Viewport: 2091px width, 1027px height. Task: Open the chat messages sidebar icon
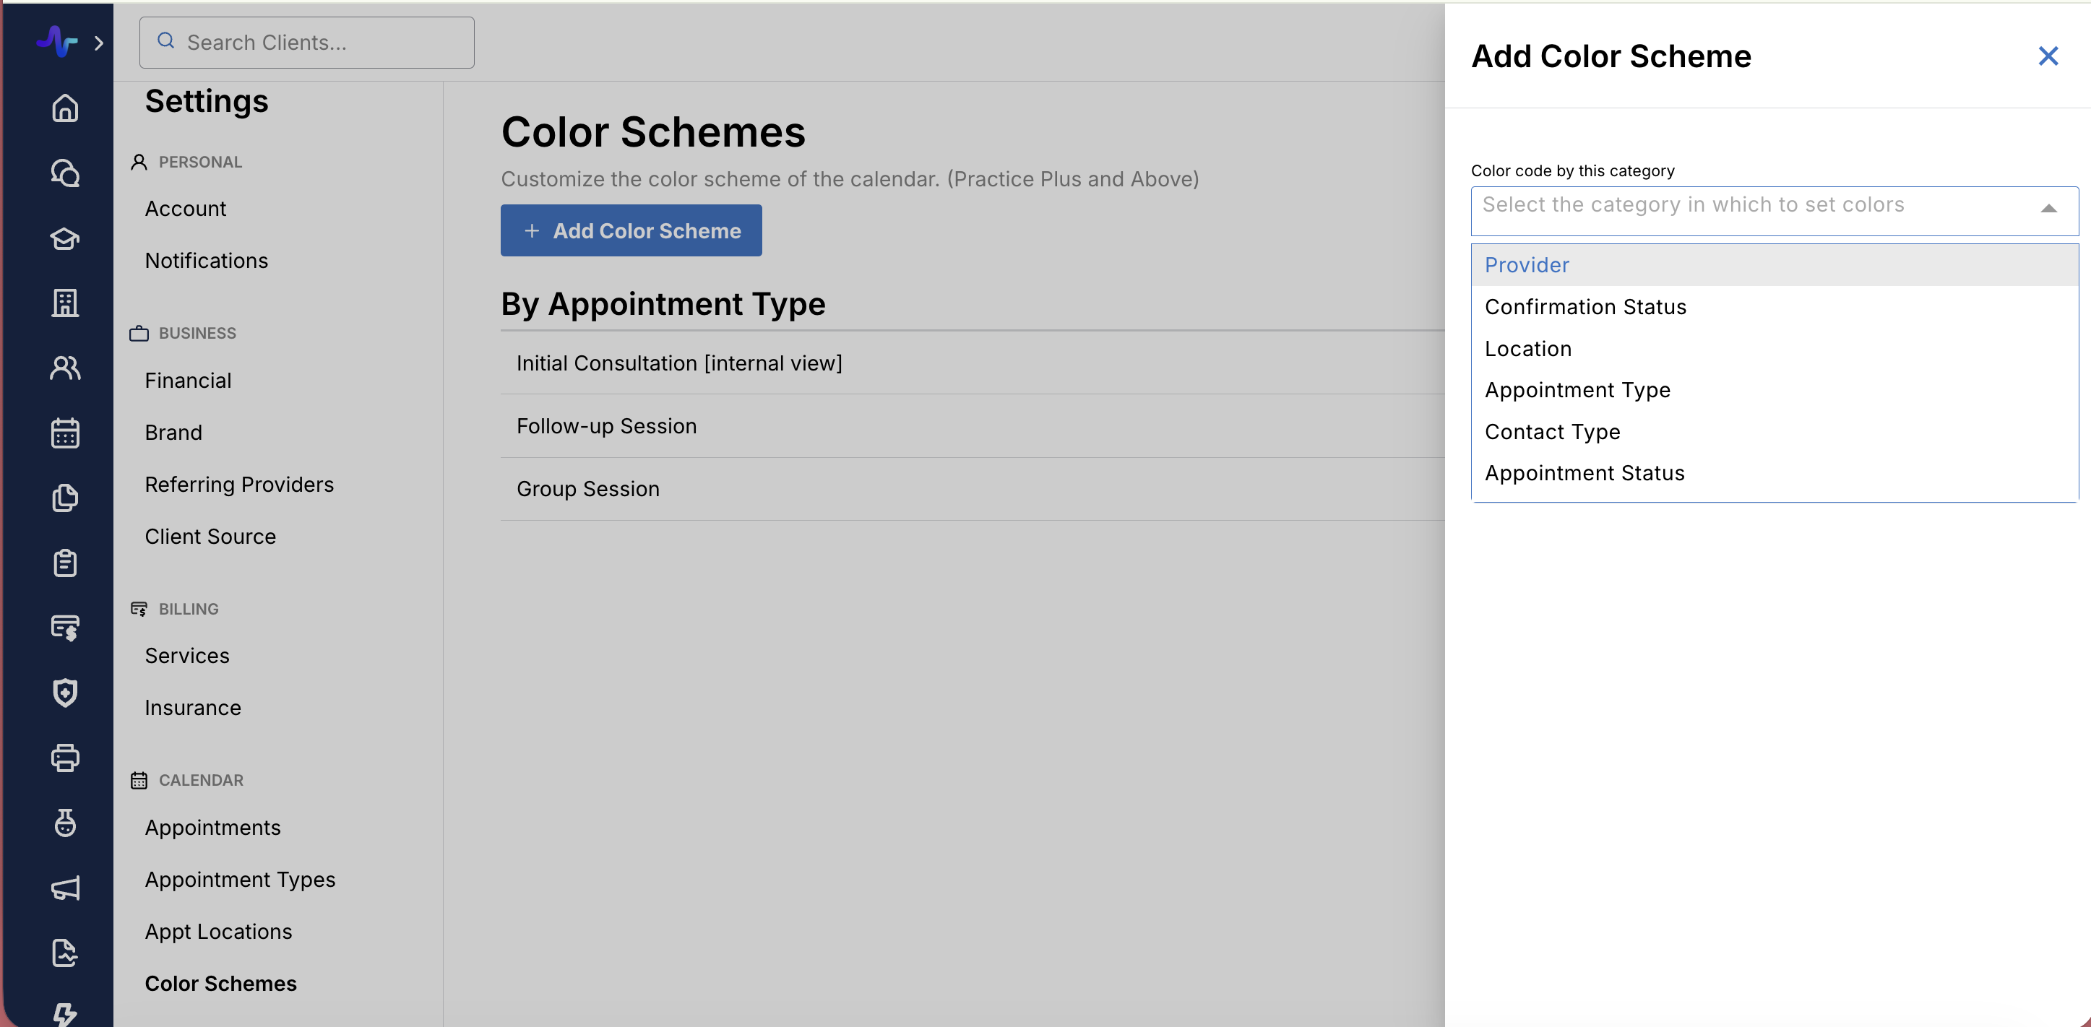[65, 173]
